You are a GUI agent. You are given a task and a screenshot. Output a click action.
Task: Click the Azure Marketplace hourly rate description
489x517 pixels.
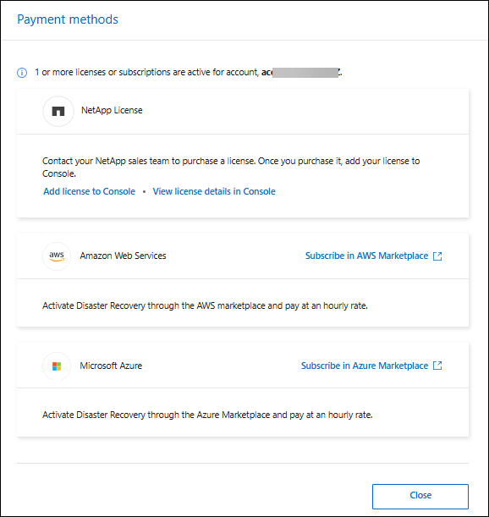pyautogui.click(x=207, y=415)
